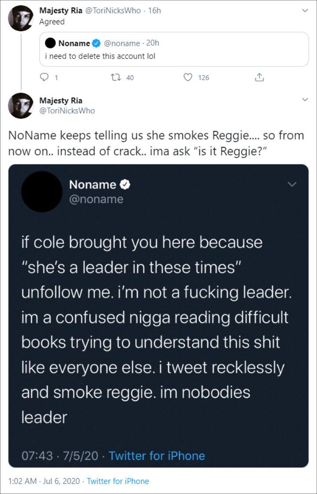Image resolution: width=317 pixels, height=494 pixels.
Task: Click Majesty Ria's avatar on second tweet
Action: tap(21, 106)
